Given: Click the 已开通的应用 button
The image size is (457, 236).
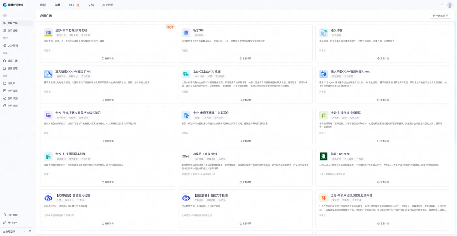Looking at the screenshot, I should (x=440, y=16).
